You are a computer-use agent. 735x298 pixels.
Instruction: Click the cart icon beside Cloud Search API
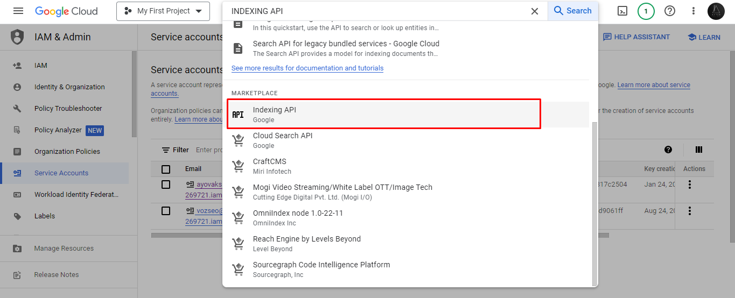238,140
